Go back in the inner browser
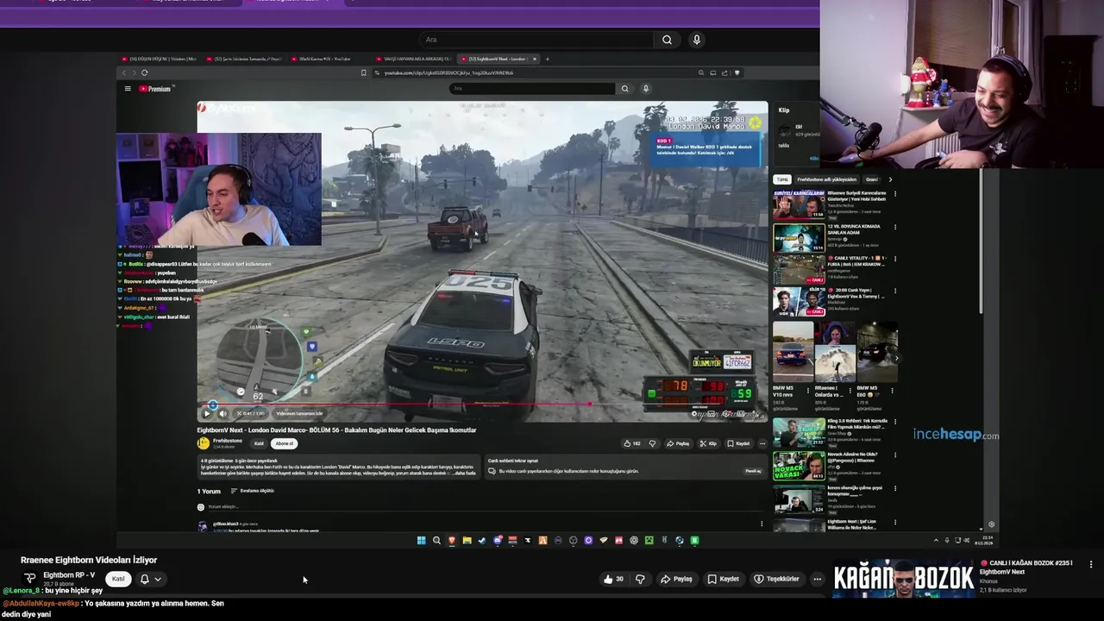This screenshot has width=1104, height=621. click(x=123, y=72)
